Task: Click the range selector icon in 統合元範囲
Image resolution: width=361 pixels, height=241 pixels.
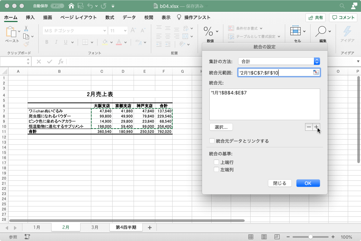Action: click(x=316, y=73)
